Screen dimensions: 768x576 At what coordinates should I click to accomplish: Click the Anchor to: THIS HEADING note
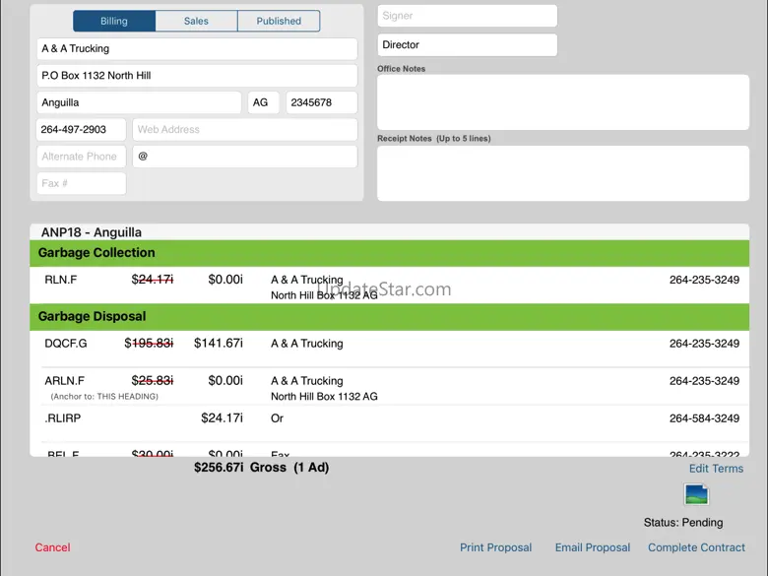point(104,397)
